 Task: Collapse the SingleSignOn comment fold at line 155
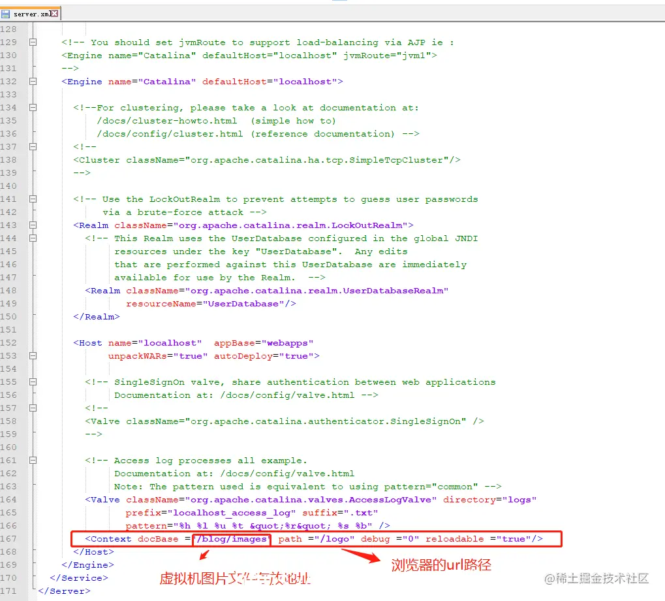point(33,382)
